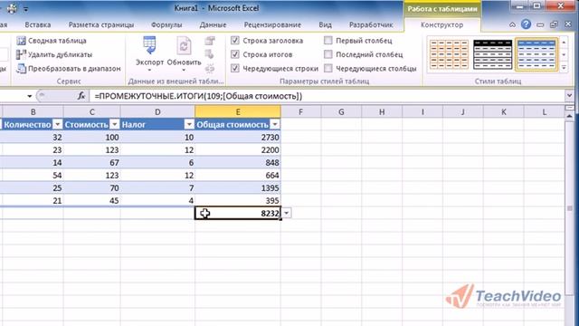Select the totals cell 8232
The image size is (579, 326).
pyautogui.click(x=238, y=214)
